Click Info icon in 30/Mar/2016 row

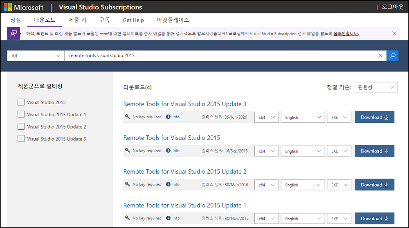click(x=168, y=184)
